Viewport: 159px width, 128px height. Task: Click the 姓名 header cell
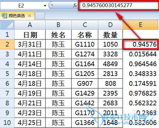(x=58, y=34)
